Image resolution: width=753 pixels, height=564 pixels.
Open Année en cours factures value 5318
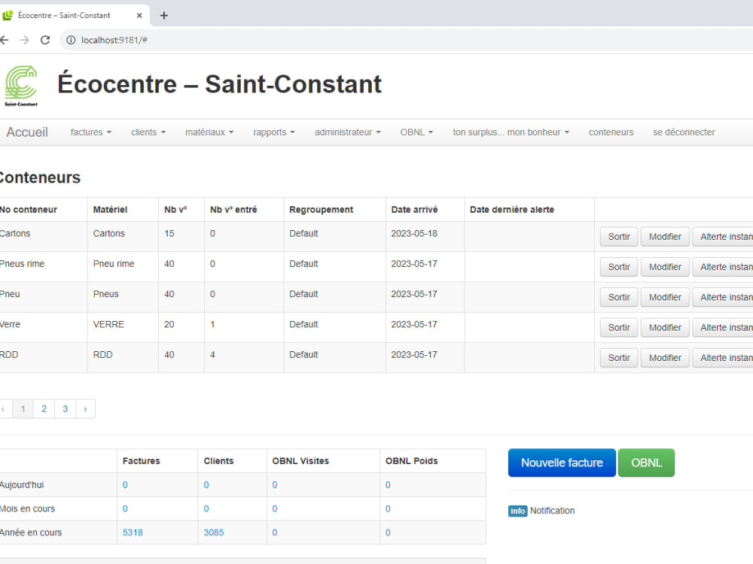133,532
